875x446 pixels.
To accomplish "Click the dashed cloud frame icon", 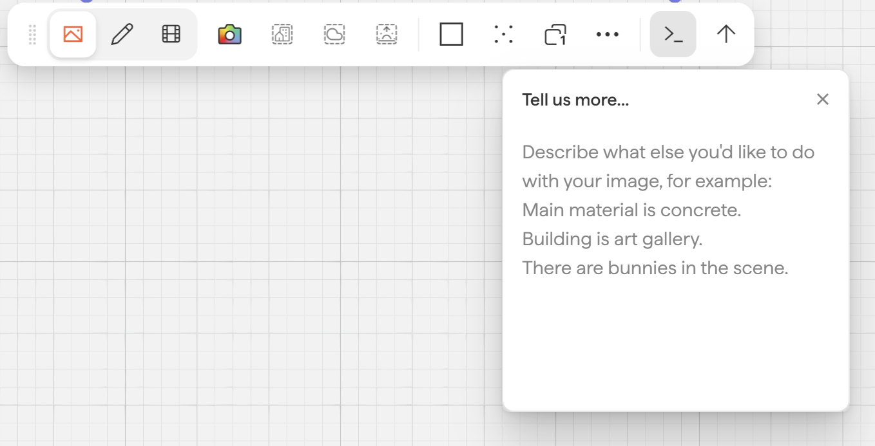I will (334, 34).
